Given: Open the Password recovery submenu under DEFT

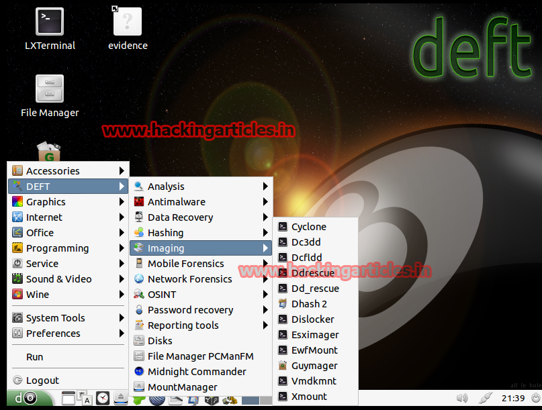Looking at the screenshot, I should coord(201,310).
